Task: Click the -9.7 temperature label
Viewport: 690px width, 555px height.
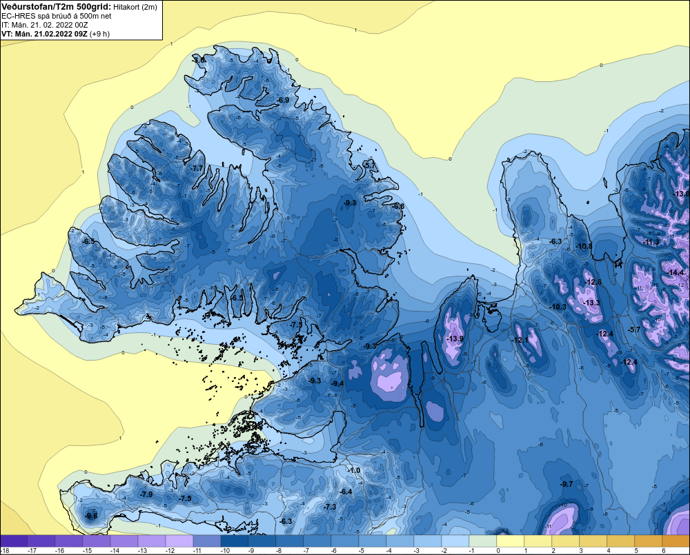Action: [566, 484]
